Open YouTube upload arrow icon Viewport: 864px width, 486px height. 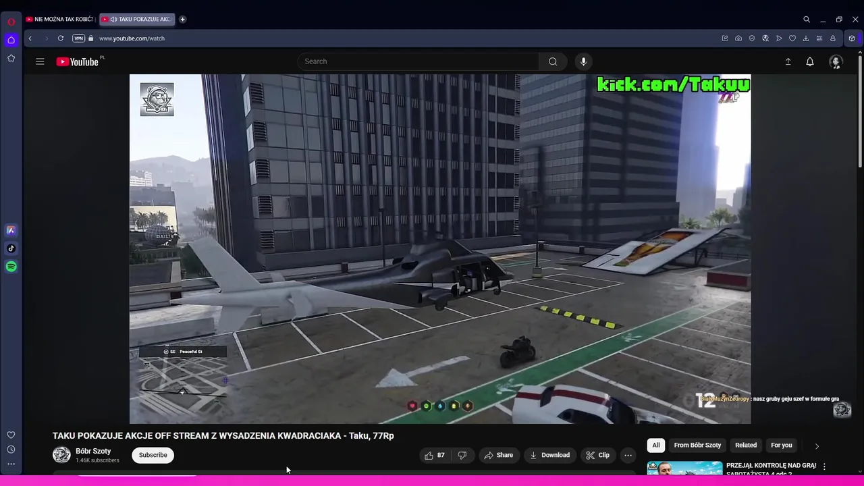pyautogui.click(x=788, y=61)
